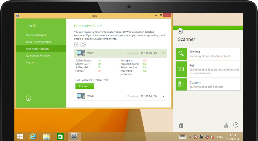The image size is (258, 141).
Task: Click the SpIDer Guard On status
Action: 99,60
